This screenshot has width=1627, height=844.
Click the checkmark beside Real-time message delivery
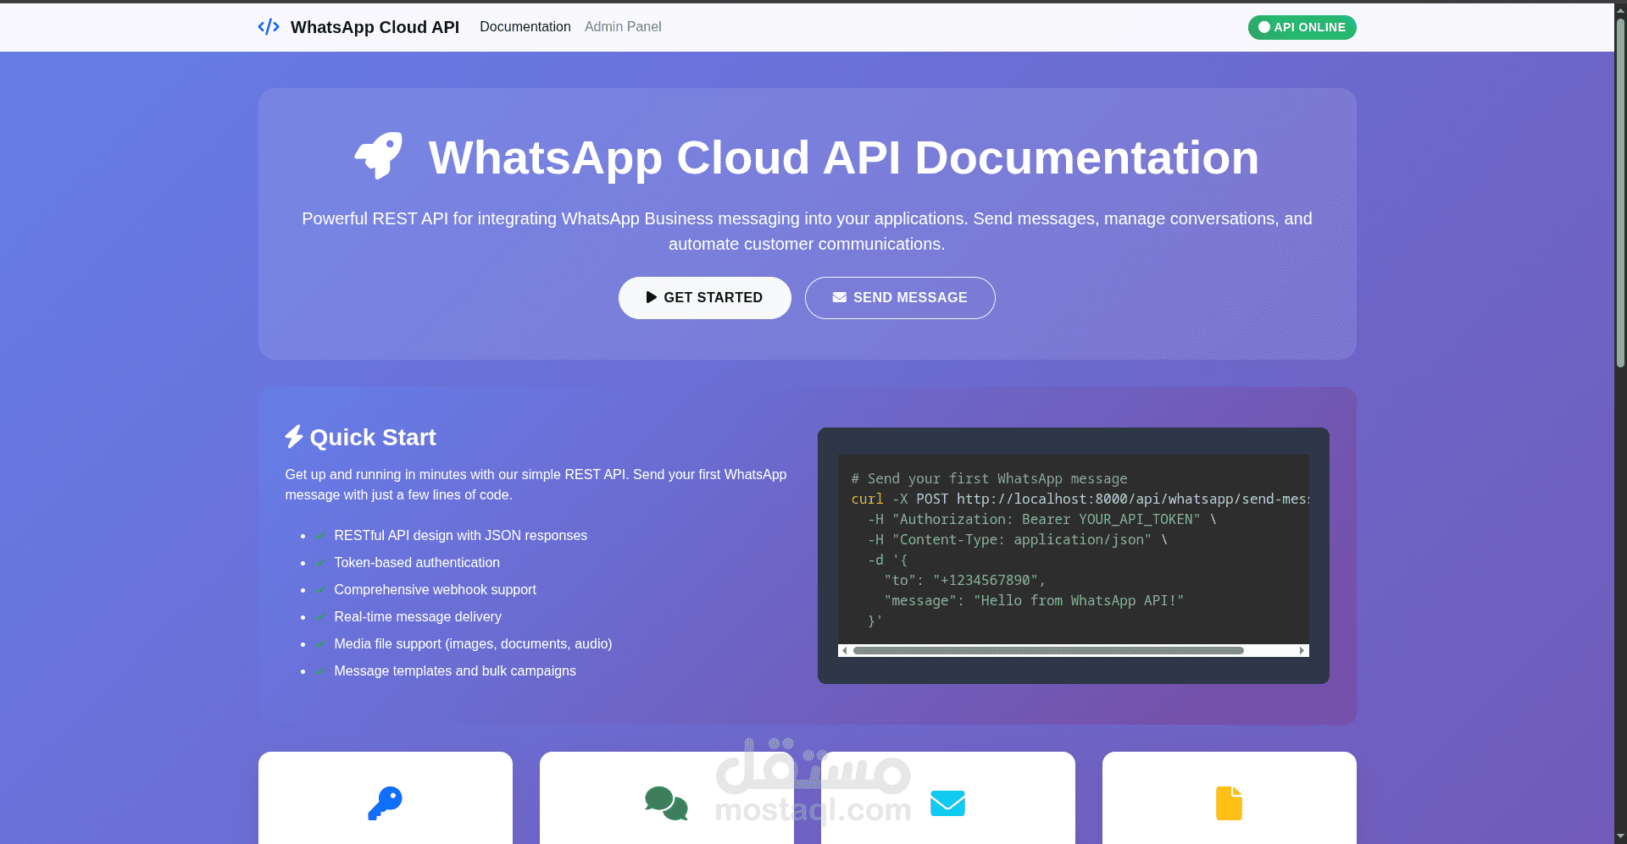pyautogui.click(x=320, y=617)
